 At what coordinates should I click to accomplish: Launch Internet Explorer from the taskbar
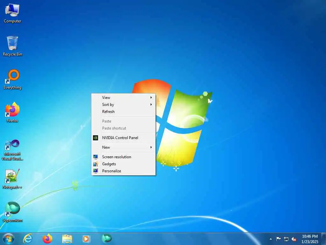click(x=28, y=239)
